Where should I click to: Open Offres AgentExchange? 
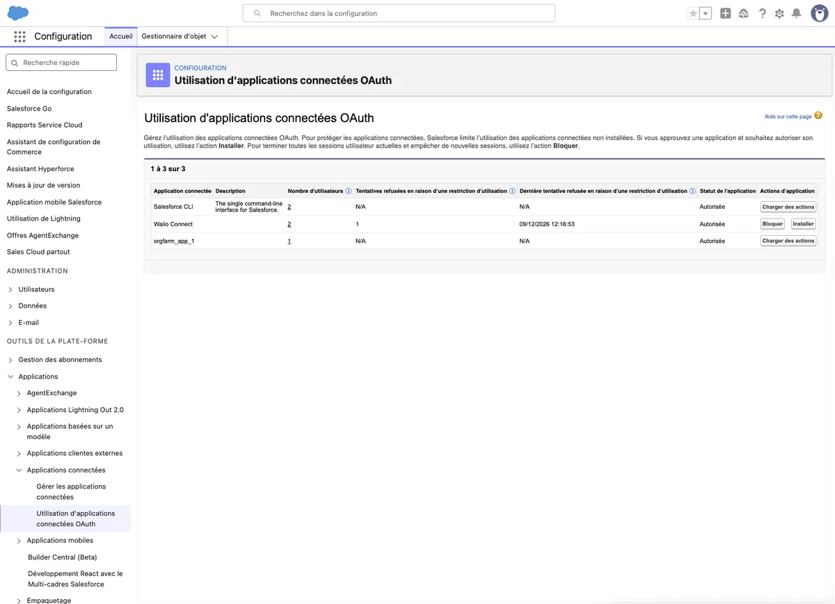[43, 236]
